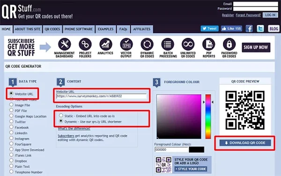Select Dynamic URL shortener encoding option

click(61, 121)
